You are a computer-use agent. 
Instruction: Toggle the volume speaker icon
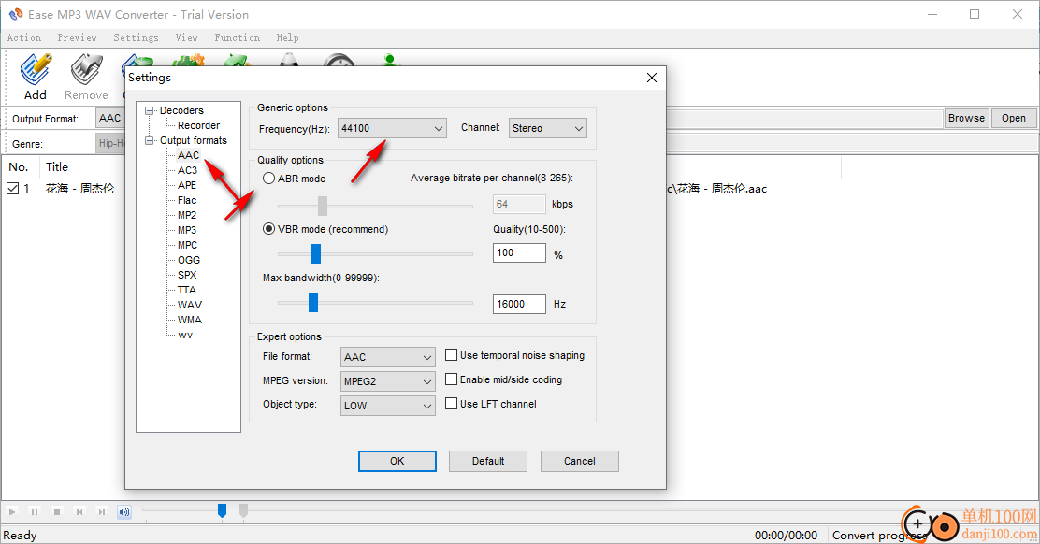(x=124, y=511)
